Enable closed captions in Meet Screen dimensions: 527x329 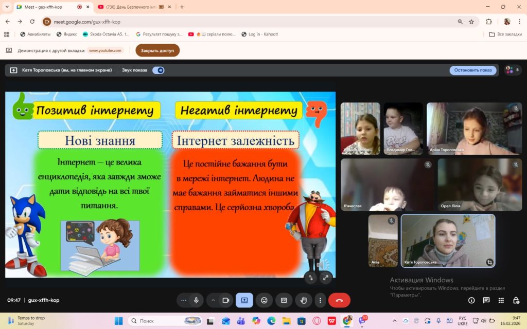(x=284, y=300)
